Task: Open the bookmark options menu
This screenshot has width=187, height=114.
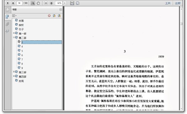Action: (14, 16)
